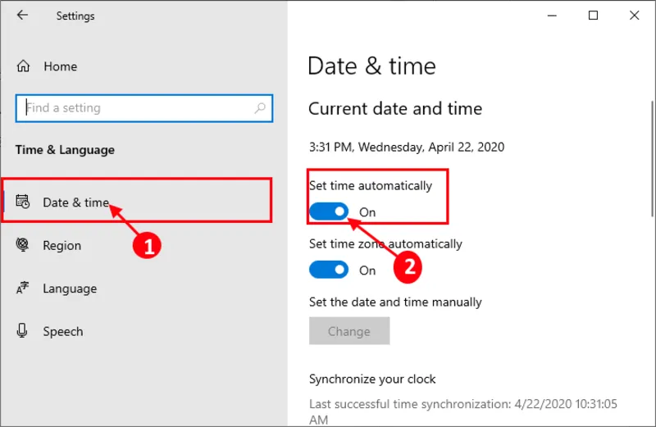The width and height of the screenshot is (656, 427).
Task: Click the Language character icon
Action: (22, 288)
